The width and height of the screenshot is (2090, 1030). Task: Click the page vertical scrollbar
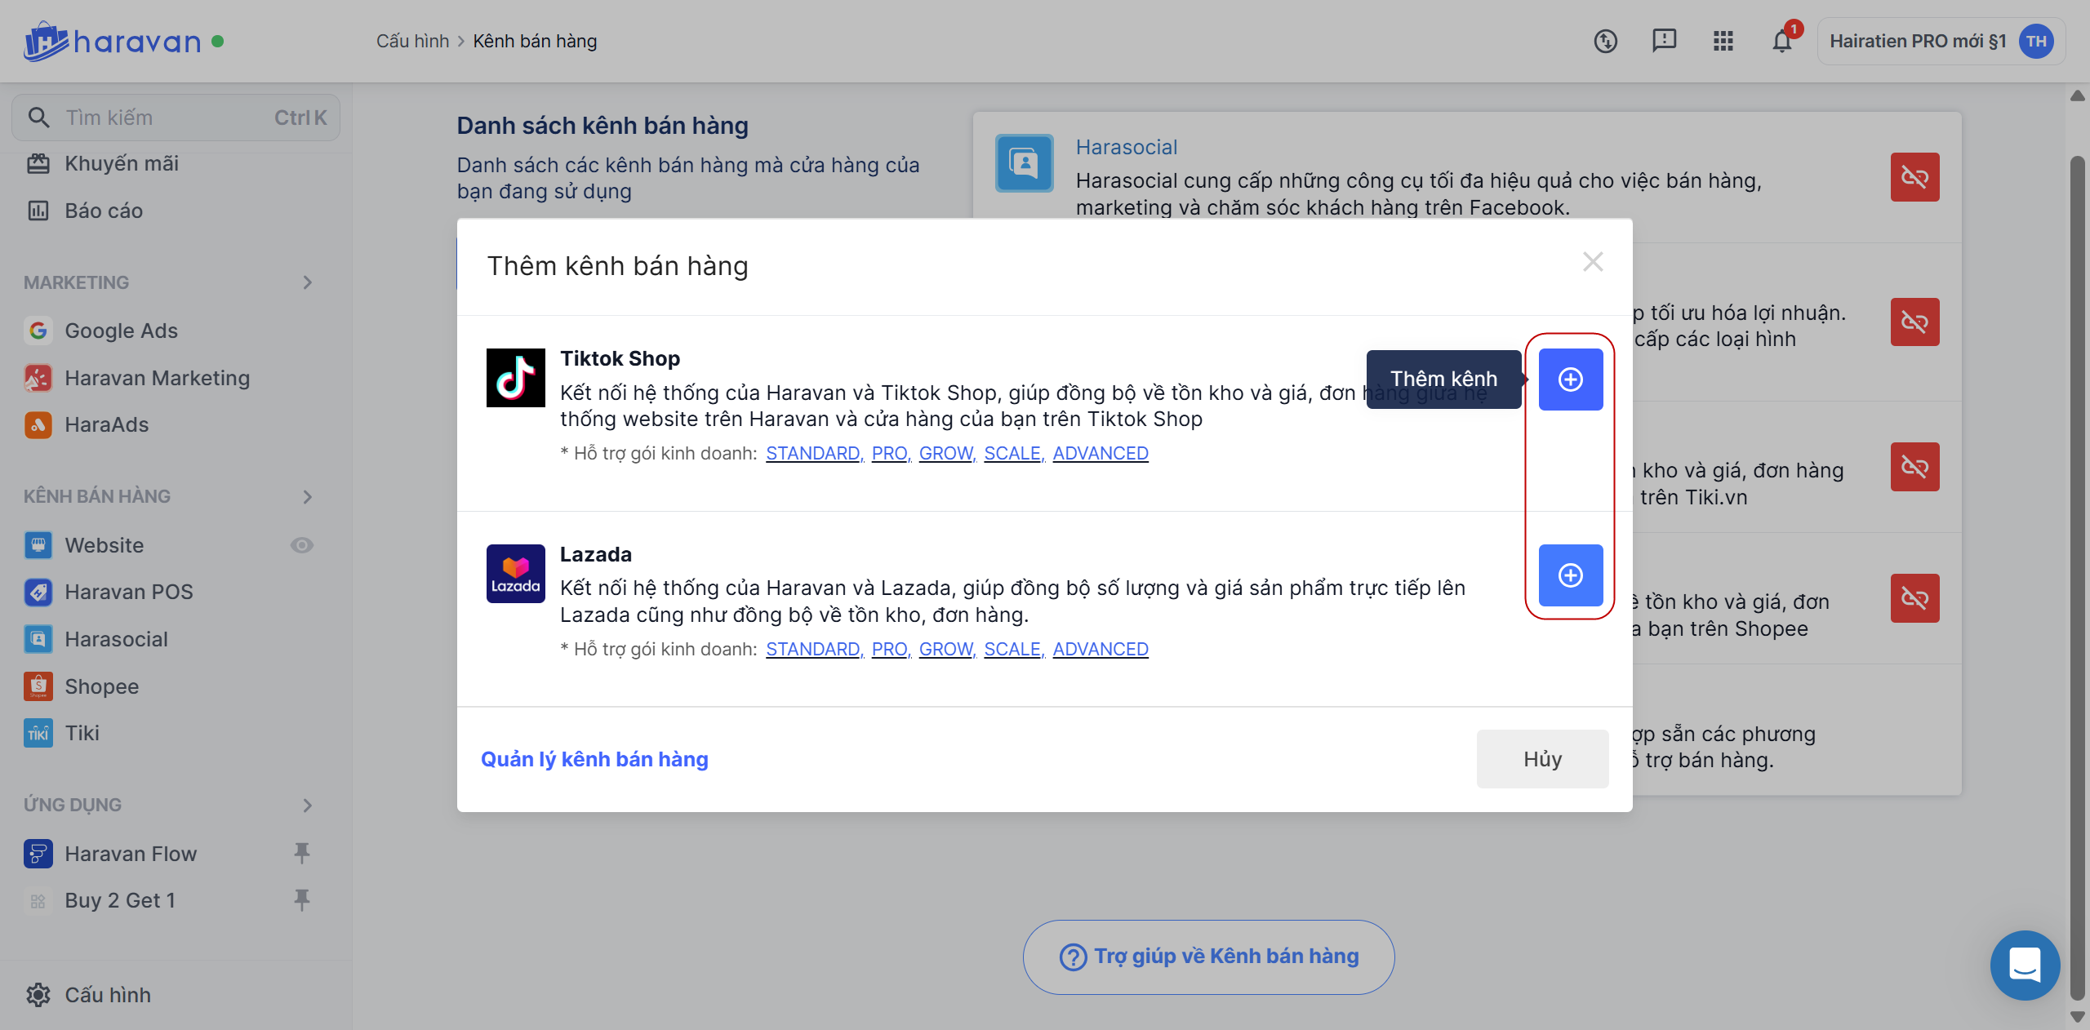2077,571
